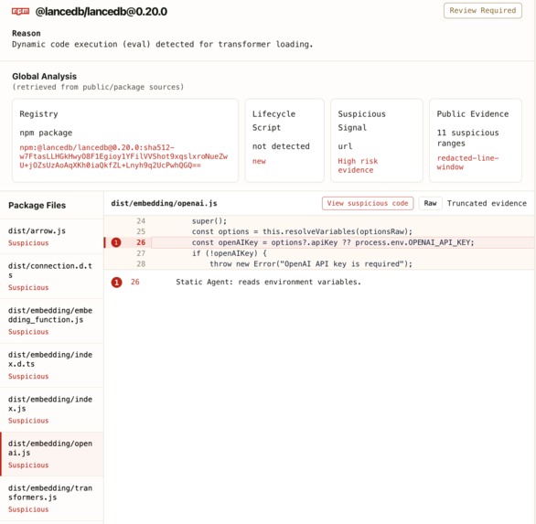Screen dimensions: 536x524
Task: Click the @lancedb/lancedb@0.20.0 package title
Action: (102, 12)
